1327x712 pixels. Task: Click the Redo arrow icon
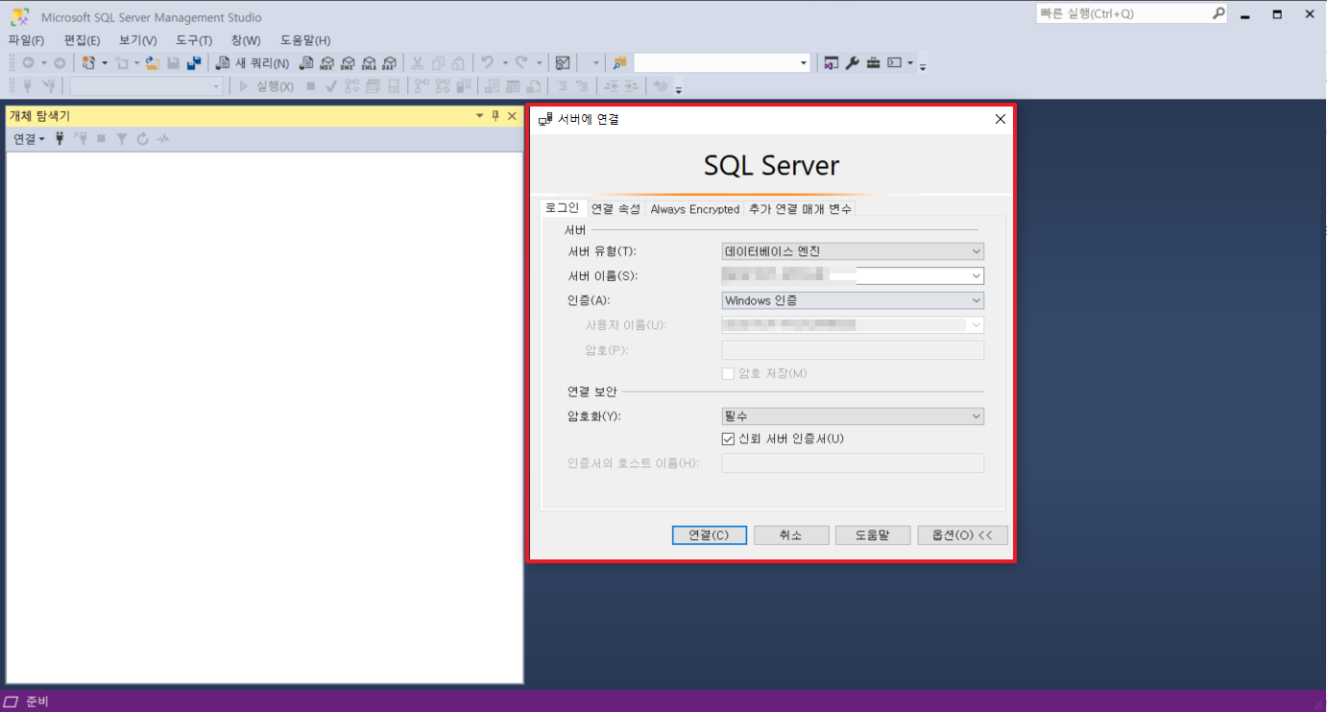(x=521, y=62)
